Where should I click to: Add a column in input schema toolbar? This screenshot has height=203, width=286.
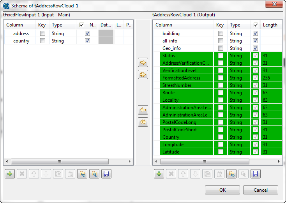click(x=10, y=174)
